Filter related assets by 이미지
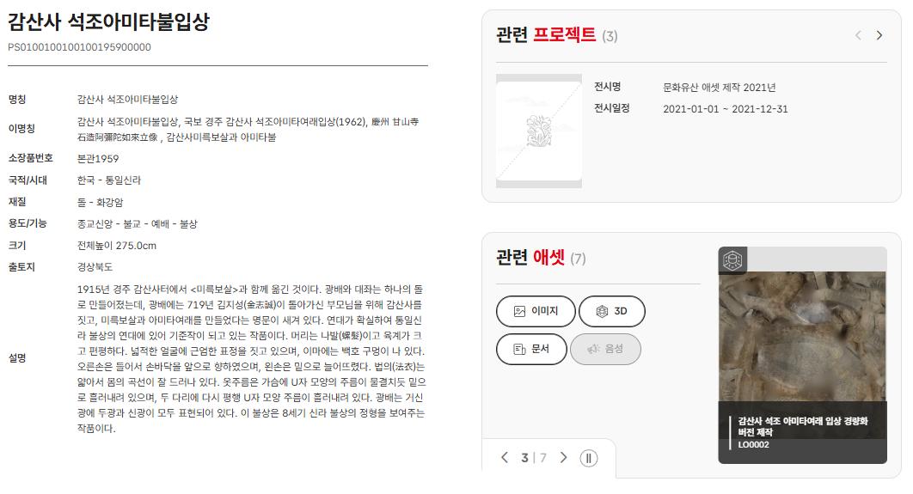Image resolution: width=913 pixels, height=494 pixels. tap(536, 311)
